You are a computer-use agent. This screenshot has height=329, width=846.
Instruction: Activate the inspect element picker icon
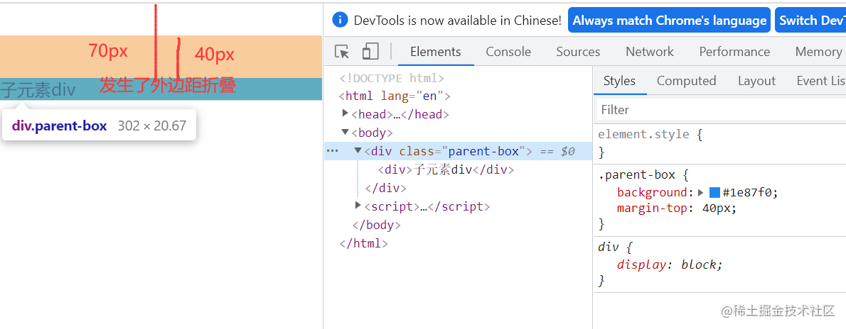(342, 52)
